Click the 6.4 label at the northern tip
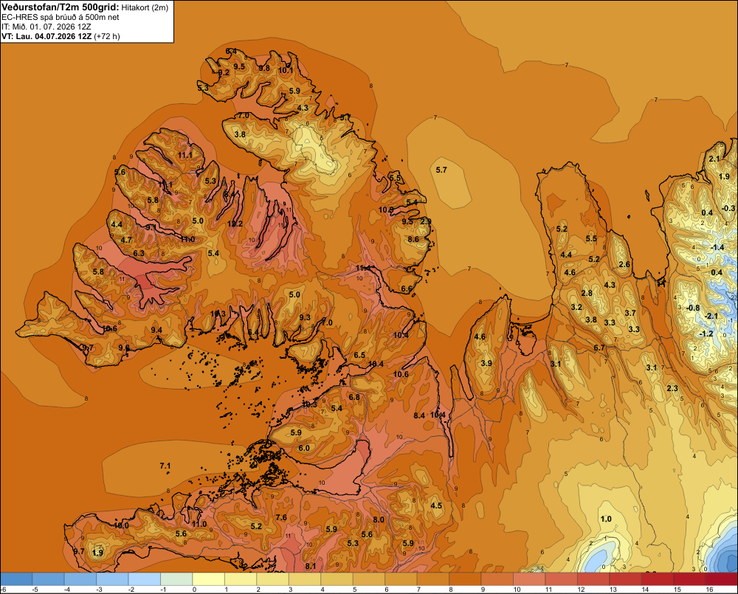The height and width of the screenshot is (594, 738). (231, 52)
